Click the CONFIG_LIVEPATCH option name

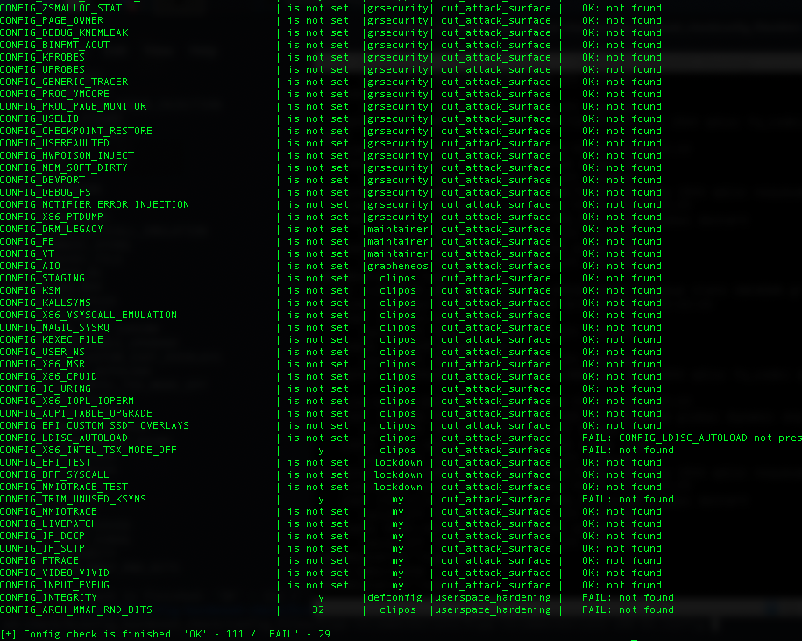(x=48, y=523)
